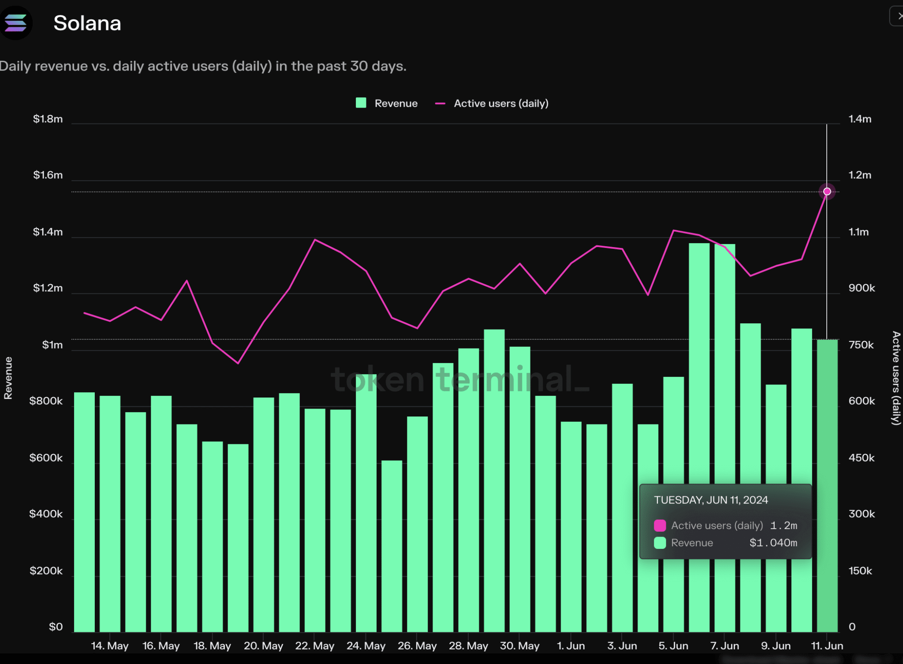Click the green Revenue legend swatch
903x664 pixels.
(x=361, y=103)
